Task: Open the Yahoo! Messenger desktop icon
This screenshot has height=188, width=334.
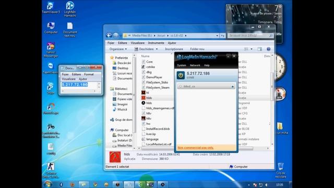Action: 51,50
